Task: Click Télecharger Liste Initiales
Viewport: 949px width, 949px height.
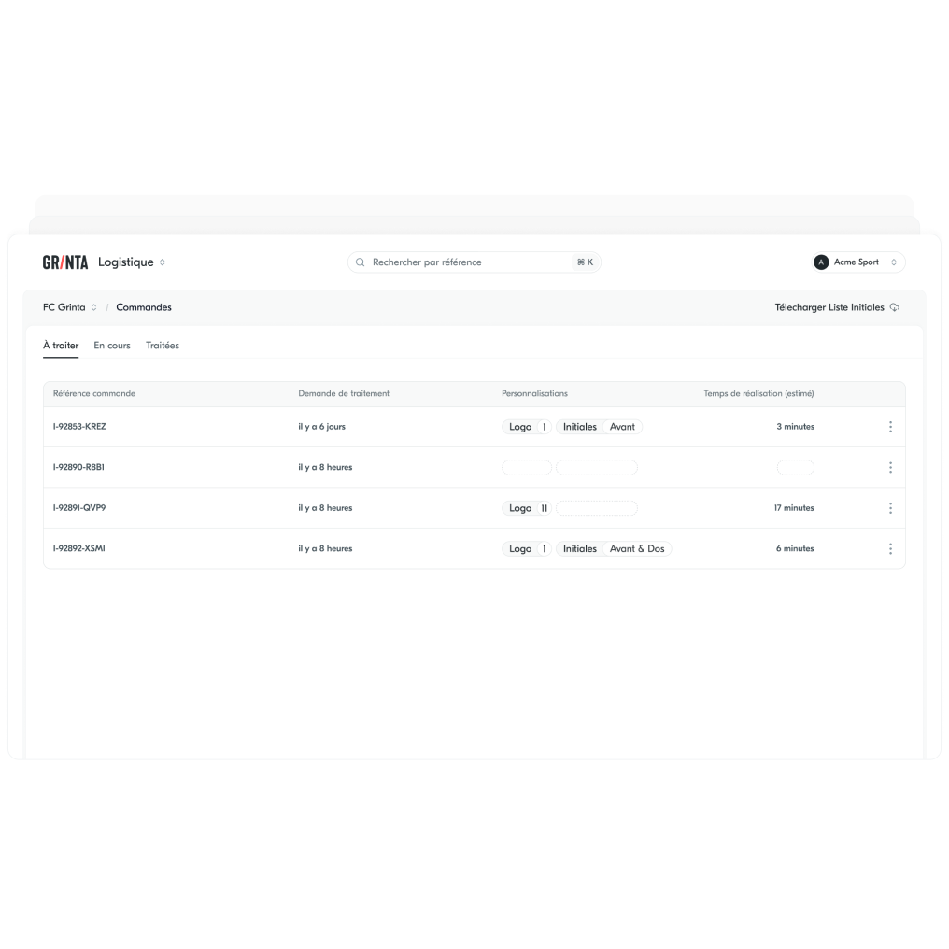Action: [829, 307]
